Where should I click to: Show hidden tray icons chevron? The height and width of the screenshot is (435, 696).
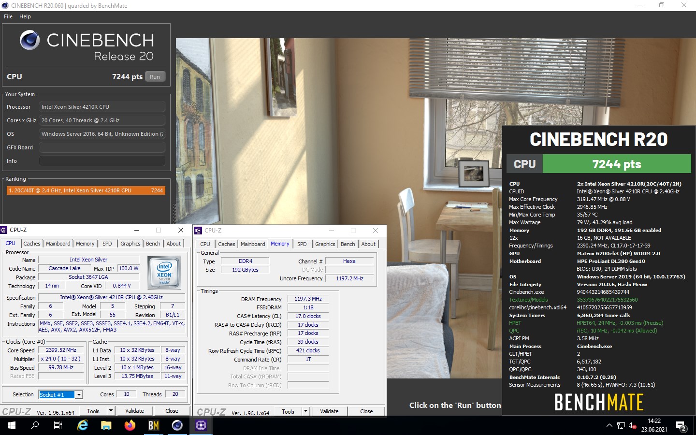click(609, 426)
